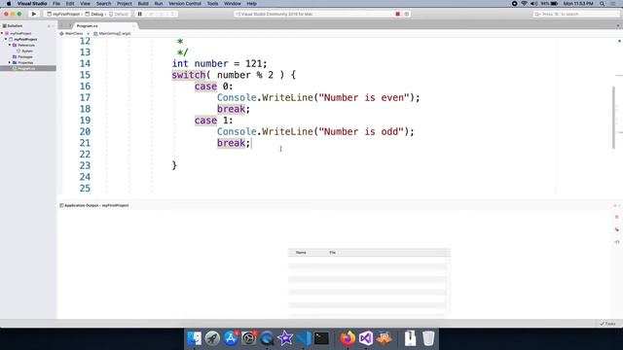623x350 pixels.
Task: Click the screen recording status icon
Action: (x=514, y=4)
